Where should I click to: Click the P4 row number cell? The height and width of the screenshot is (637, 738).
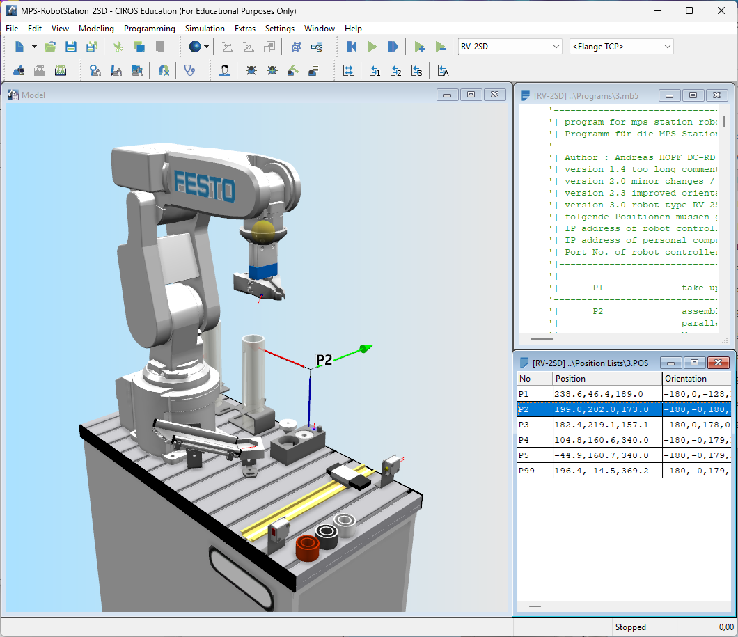(535, 440)
